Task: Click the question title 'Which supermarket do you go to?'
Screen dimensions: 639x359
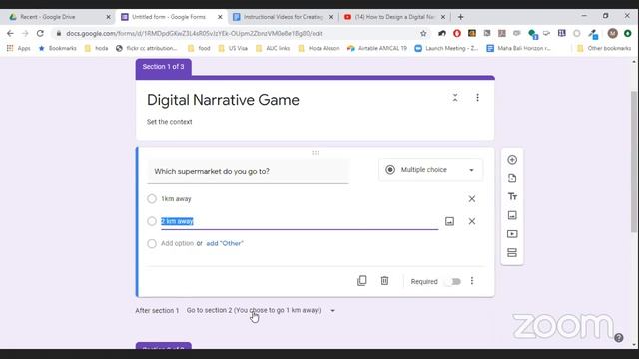Action: coord(248,171)
